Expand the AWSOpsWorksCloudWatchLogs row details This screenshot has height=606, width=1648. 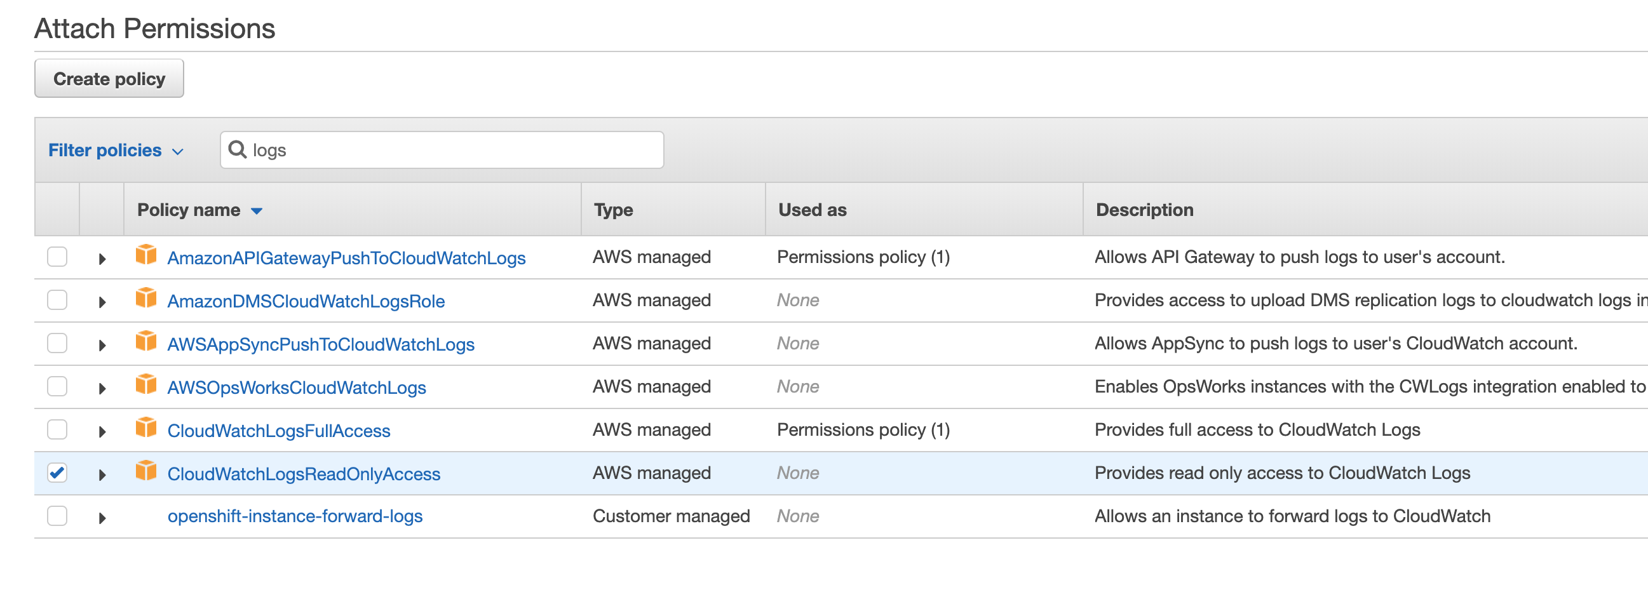pos(102,388)
